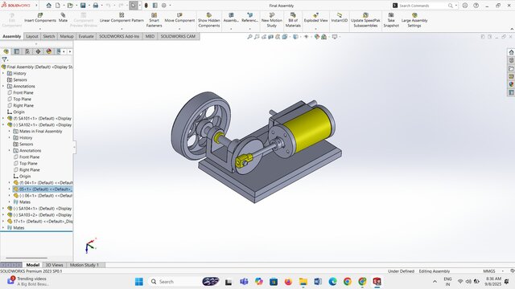
Task: Select the 06<1> part in tree
Action: click(43, 196)
